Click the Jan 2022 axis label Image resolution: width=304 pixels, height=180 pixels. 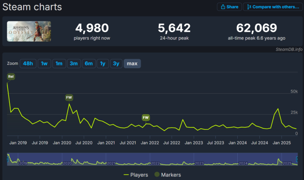tap(150, 143)
